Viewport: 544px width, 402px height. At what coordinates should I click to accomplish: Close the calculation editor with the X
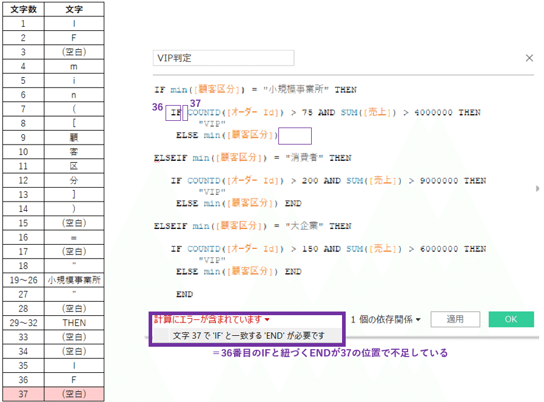pyautogui.click(x=529, y=58)
